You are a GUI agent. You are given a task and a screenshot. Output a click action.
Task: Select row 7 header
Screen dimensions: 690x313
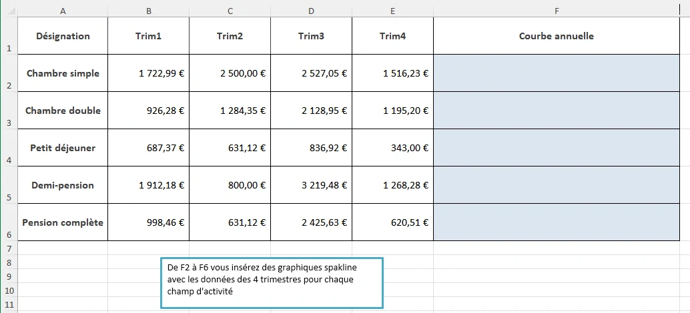pos(8,248)
